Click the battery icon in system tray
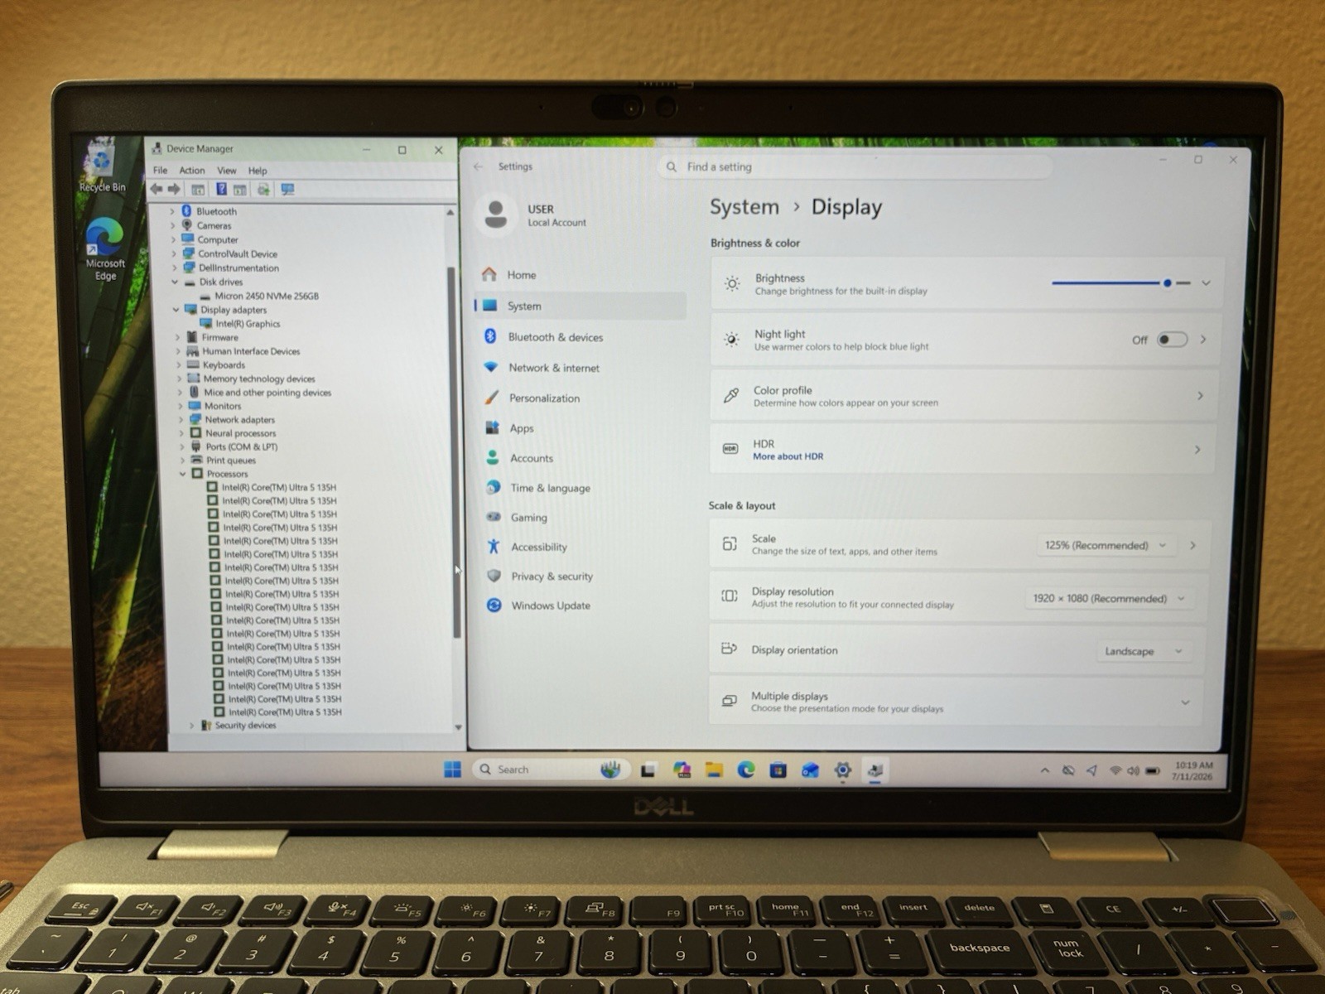This screenshot has width=1325, height=994. coord(1152,771)
